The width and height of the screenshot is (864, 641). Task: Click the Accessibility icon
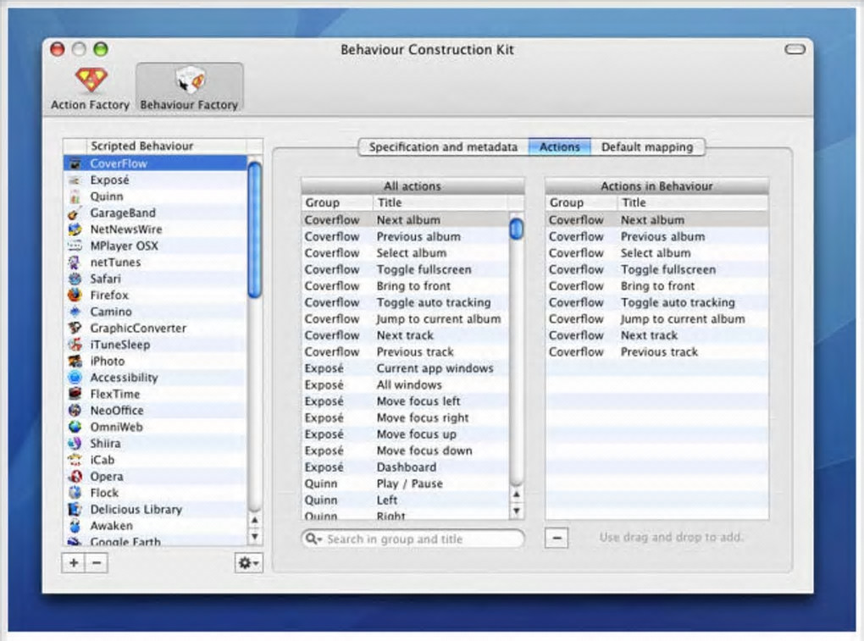click(75, 378)
